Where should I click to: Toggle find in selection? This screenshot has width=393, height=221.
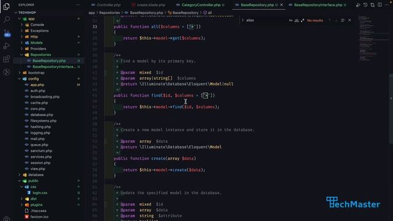pos(343,20)
